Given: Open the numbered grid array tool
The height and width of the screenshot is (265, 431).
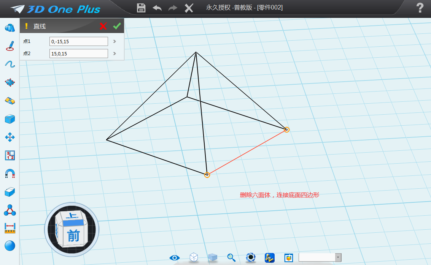Looking at the screenshot, I should pyautogui.click(x=10, y=155).
